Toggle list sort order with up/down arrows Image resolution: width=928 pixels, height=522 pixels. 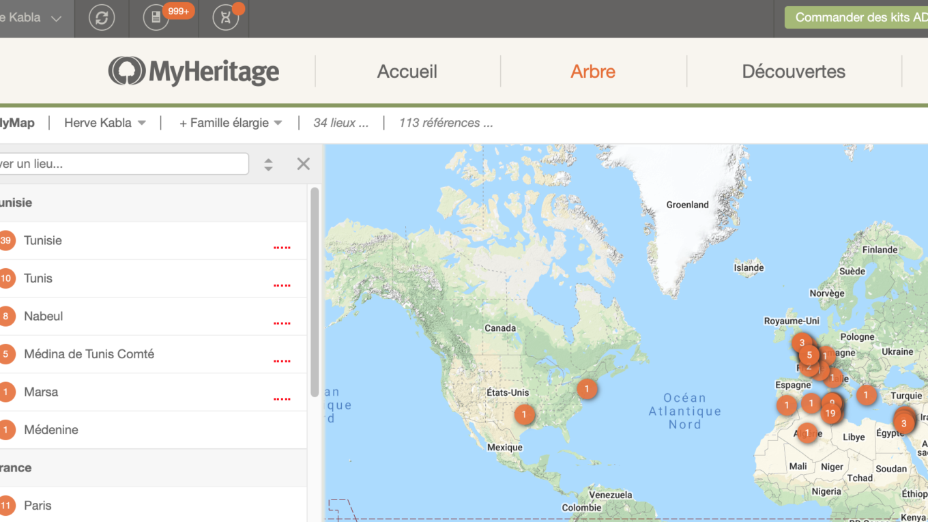268,164
